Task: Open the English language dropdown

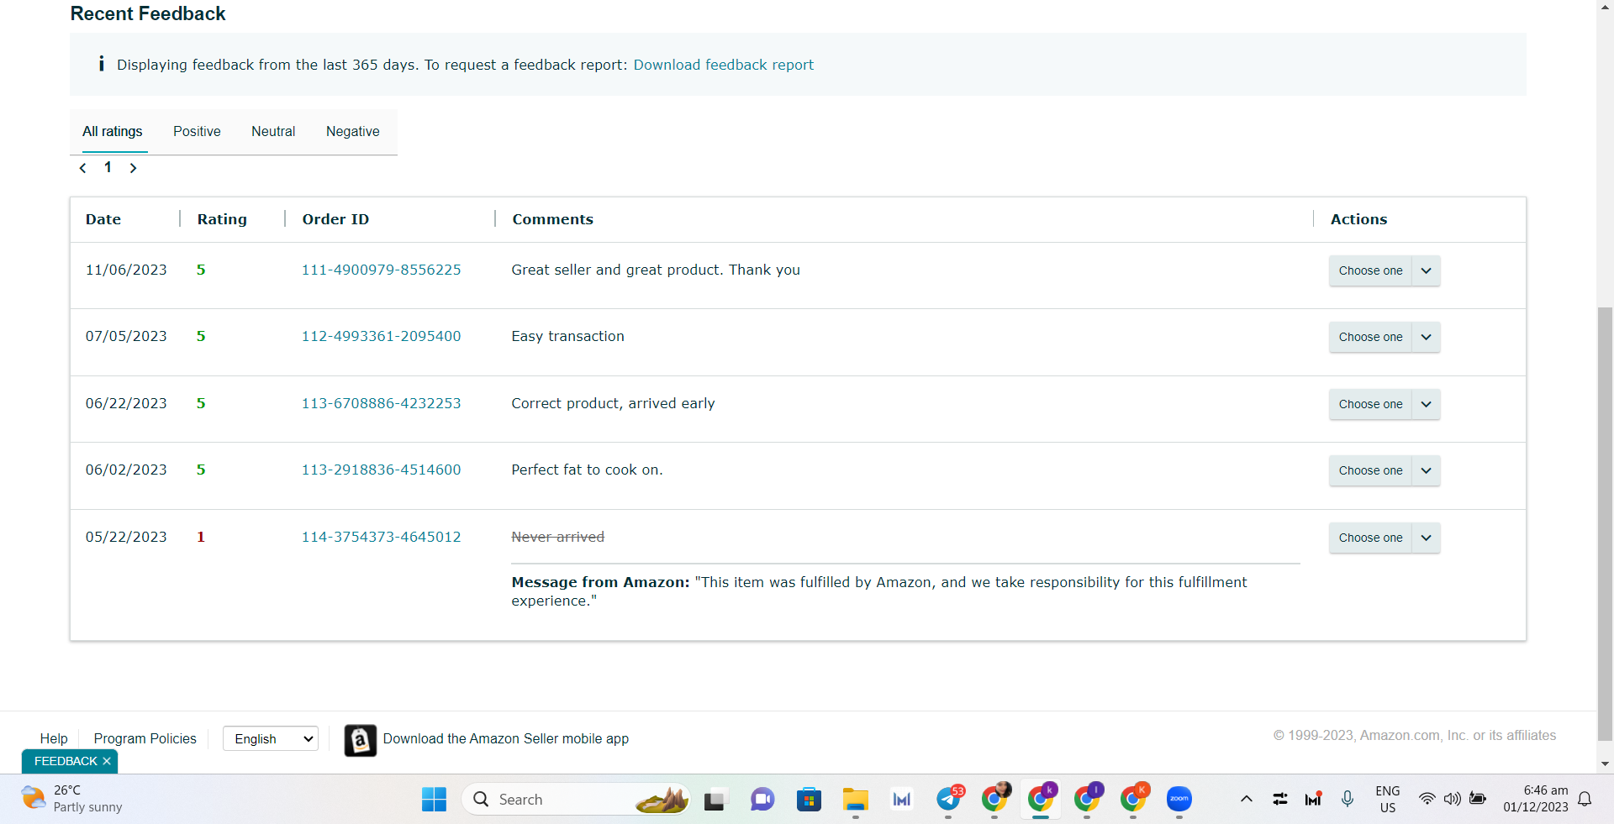Action: click(271, 738)
